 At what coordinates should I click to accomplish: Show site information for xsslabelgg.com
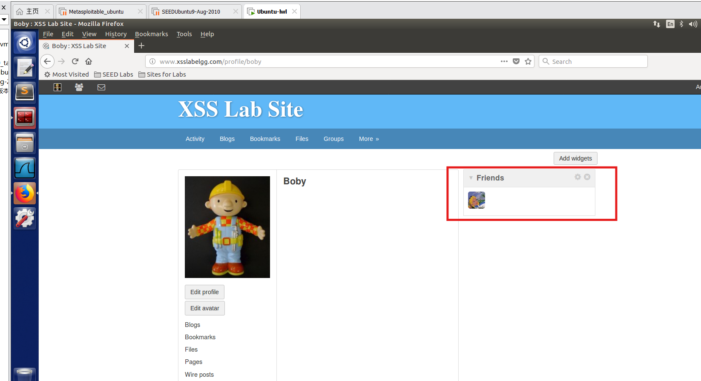click(152, 61)
